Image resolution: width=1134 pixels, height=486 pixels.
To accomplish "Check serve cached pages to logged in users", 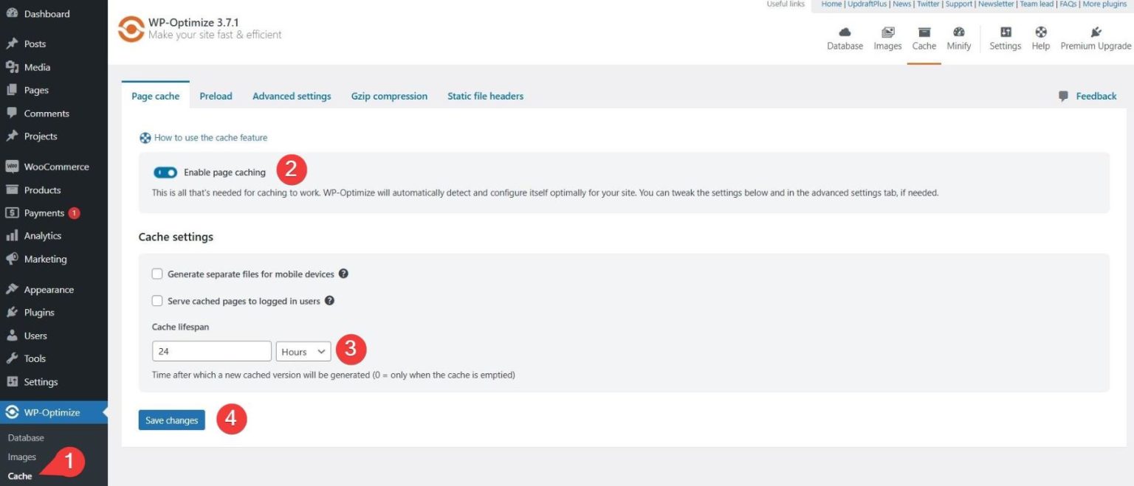I will pyautogui.click(x=157, y=300).
